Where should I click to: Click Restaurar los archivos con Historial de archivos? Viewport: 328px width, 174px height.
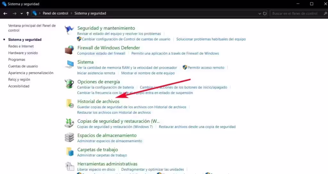click(x=114, y=113)
